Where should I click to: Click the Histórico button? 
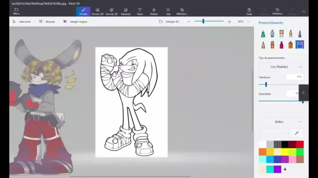coord(277,11)
